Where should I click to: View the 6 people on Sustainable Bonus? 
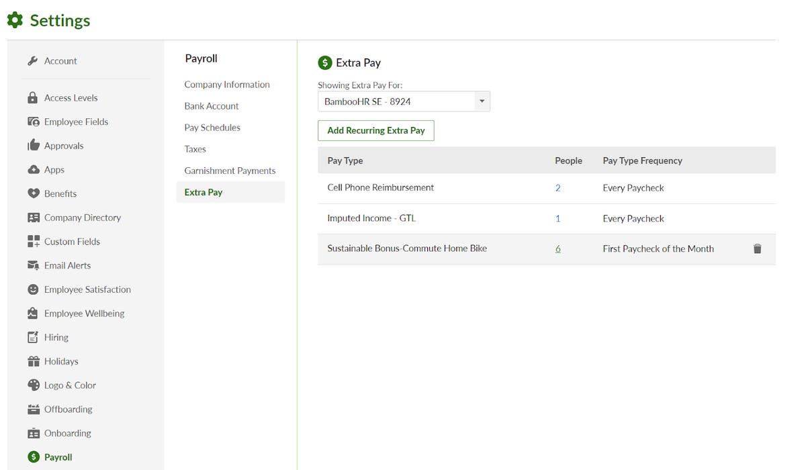pos(557,248)
